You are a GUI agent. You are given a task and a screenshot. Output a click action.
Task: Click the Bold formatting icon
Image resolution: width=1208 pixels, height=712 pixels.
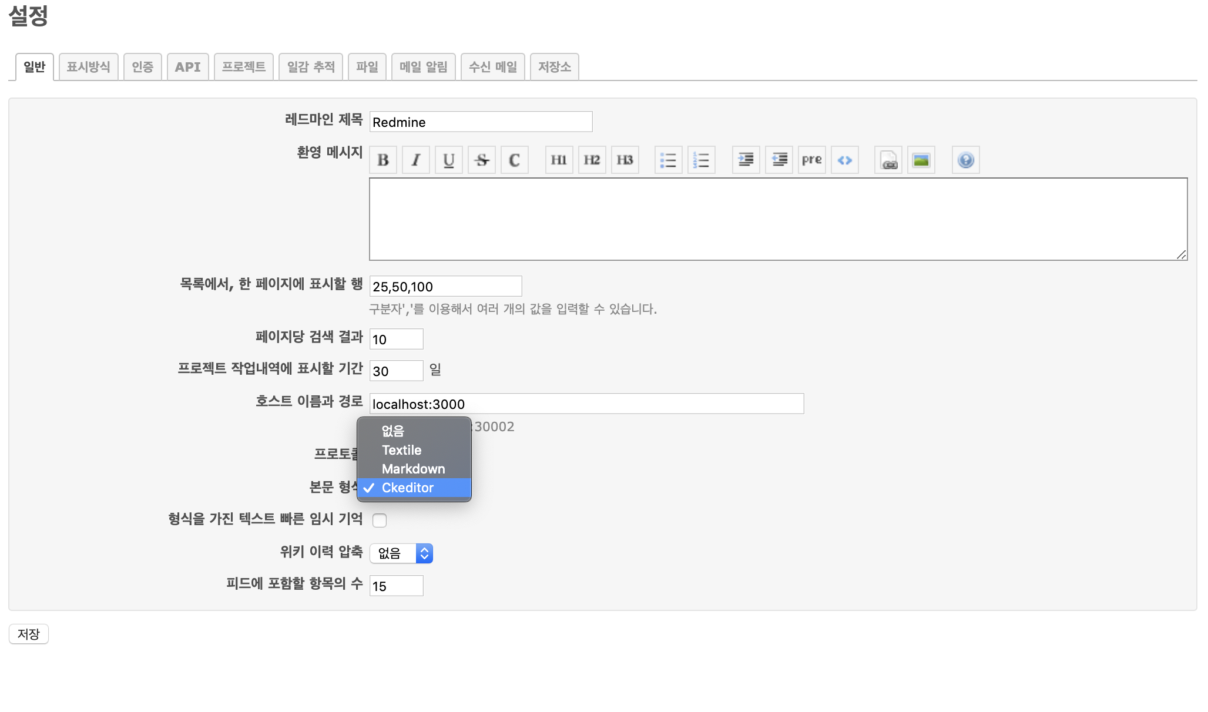[383, 160]
